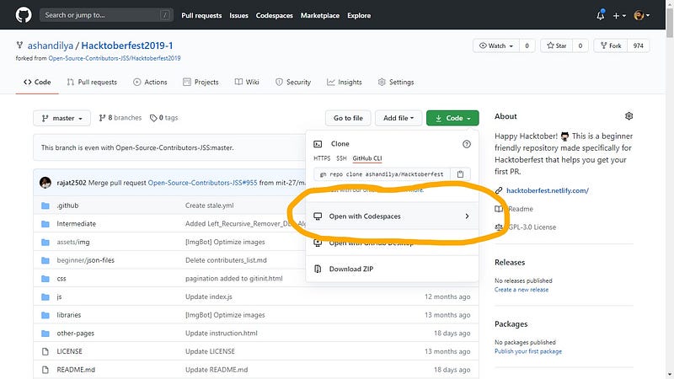Copy clone command with clipboard icon

[x=460, y=174]
